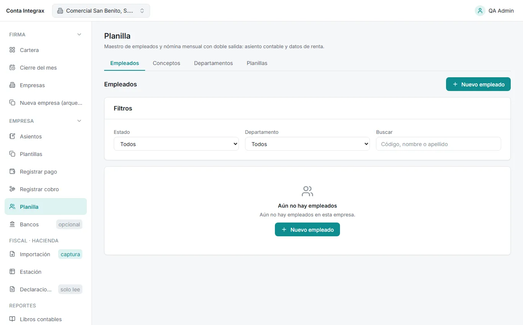The image size is (523, 325).
Task: Click the 'solo lee' badge
Action: (x=70, y=289)
